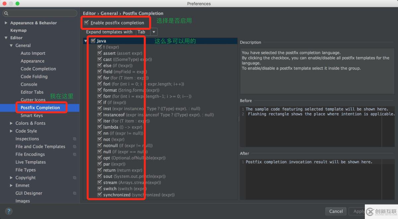
Task: Click the General breadcrumb link
Action: pos(109,13)
